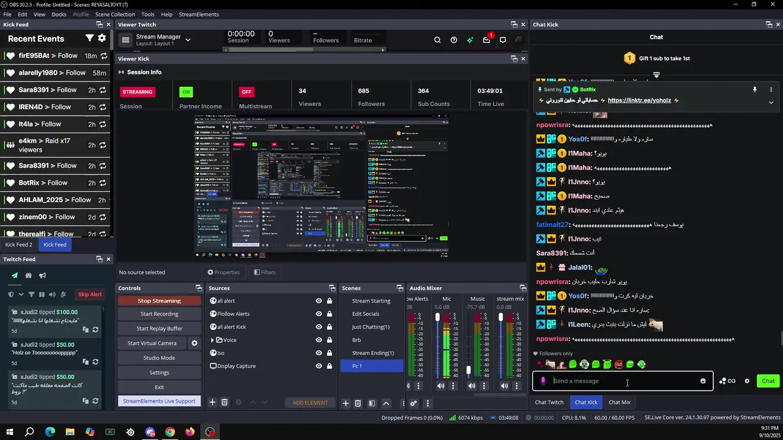This screenshot has width=783, height=440.
Task: Open the pinned message three-dot menu
Action: 771,89
